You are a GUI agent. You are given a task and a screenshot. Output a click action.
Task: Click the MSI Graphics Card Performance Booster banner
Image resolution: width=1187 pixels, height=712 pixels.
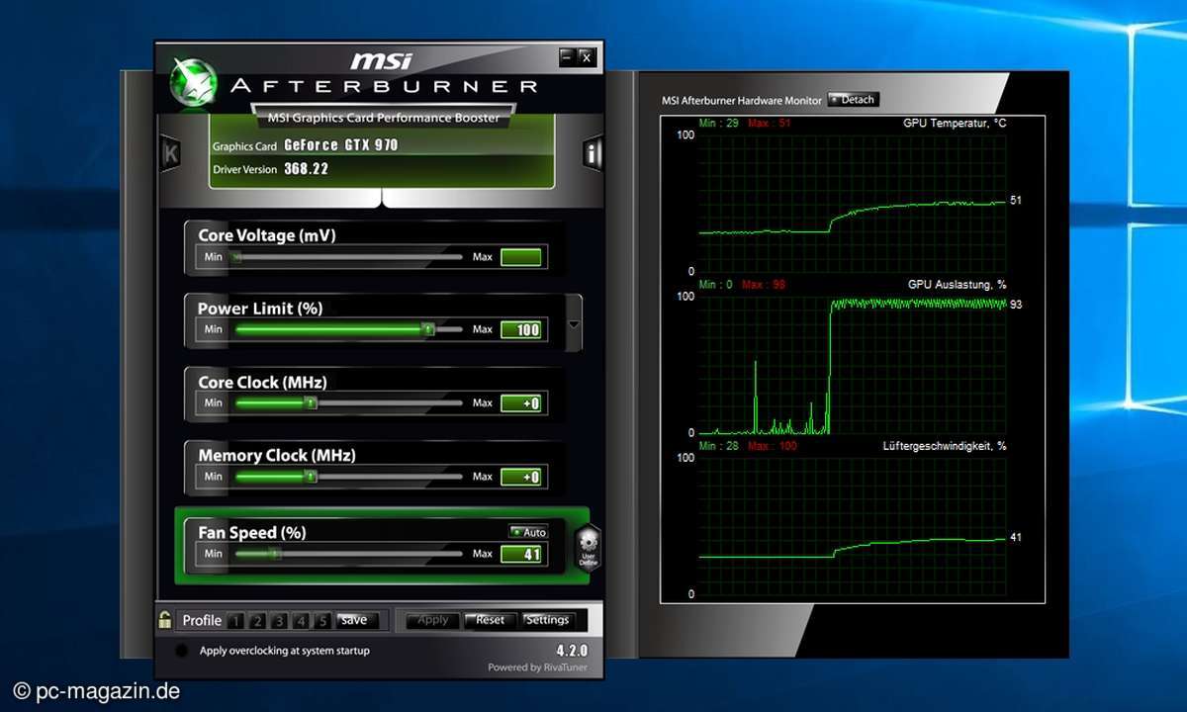384,118
